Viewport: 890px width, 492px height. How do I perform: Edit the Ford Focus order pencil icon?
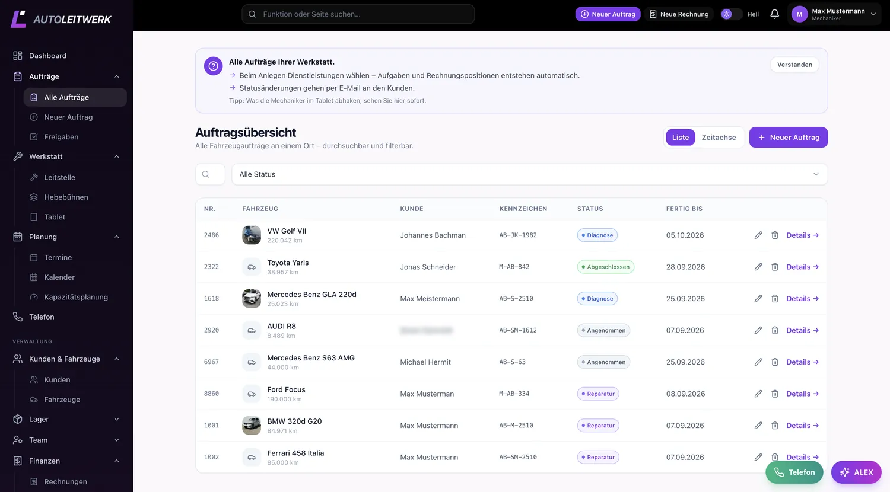(x=758, y=394)
